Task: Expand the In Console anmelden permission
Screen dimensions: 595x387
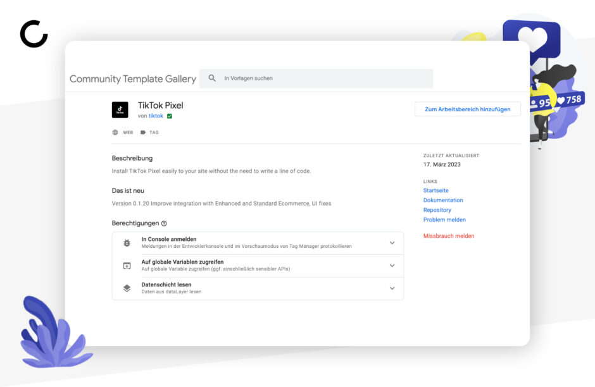Action: 392,243
